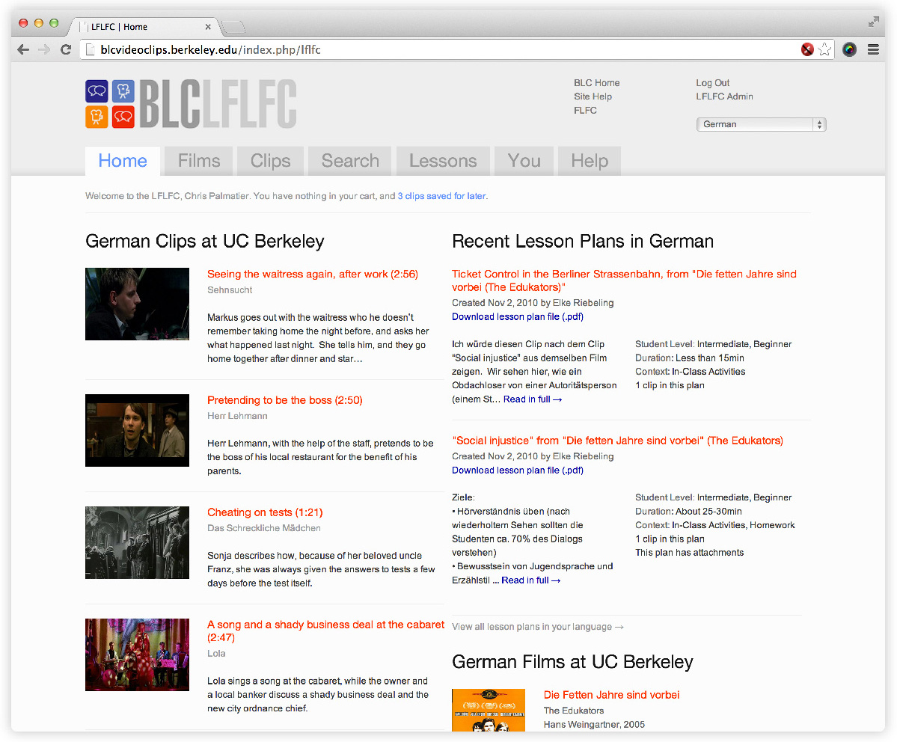Click the film name Herr Lehmann
The width and height of the screenshot is (897, 742).
(237, 416)
